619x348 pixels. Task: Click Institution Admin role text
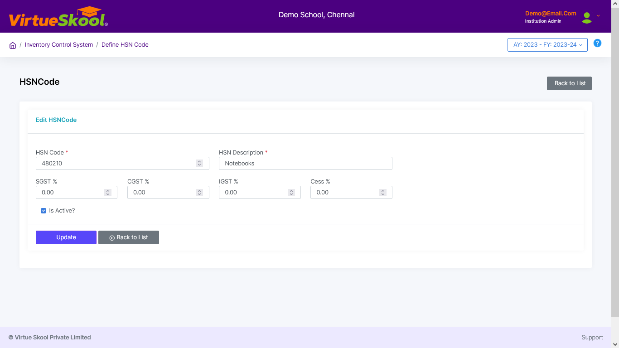point(543,21)
